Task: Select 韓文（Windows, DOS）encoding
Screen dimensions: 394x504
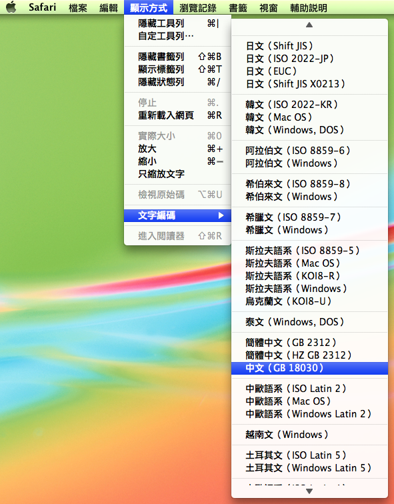Action: [x=309, y=130]
